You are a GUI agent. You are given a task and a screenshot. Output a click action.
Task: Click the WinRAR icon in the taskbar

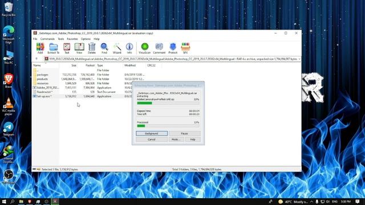click(x=55, y=202)
